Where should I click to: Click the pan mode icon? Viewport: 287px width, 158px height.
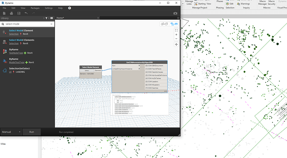(176, 44)
